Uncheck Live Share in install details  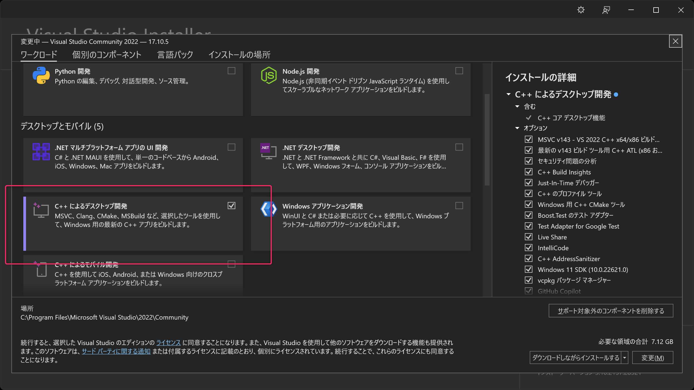click(529, 237)
